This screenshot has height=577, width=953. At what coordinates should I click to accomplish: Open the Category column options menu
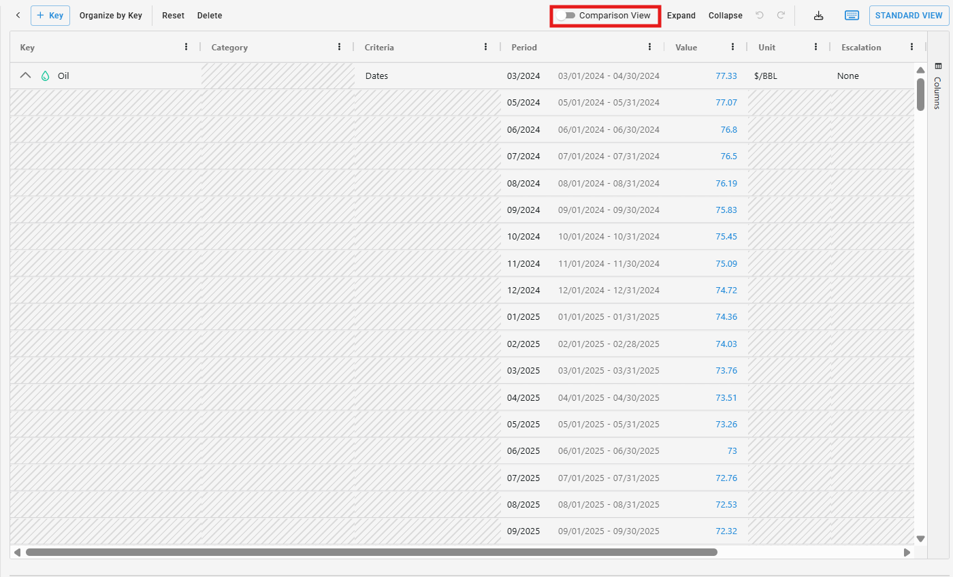[340, 47]
